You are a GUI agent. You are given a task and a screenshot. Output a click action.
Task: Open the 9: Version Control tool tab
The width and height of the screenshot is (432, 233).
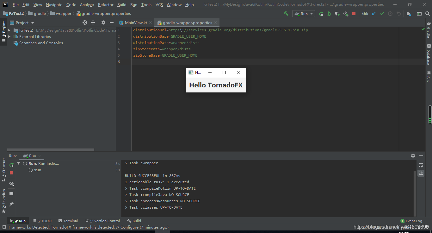coord(103,221)
